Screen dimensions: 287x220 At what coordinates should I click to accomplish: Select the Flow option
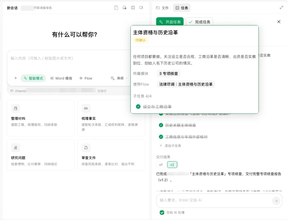tap(86, 78)
